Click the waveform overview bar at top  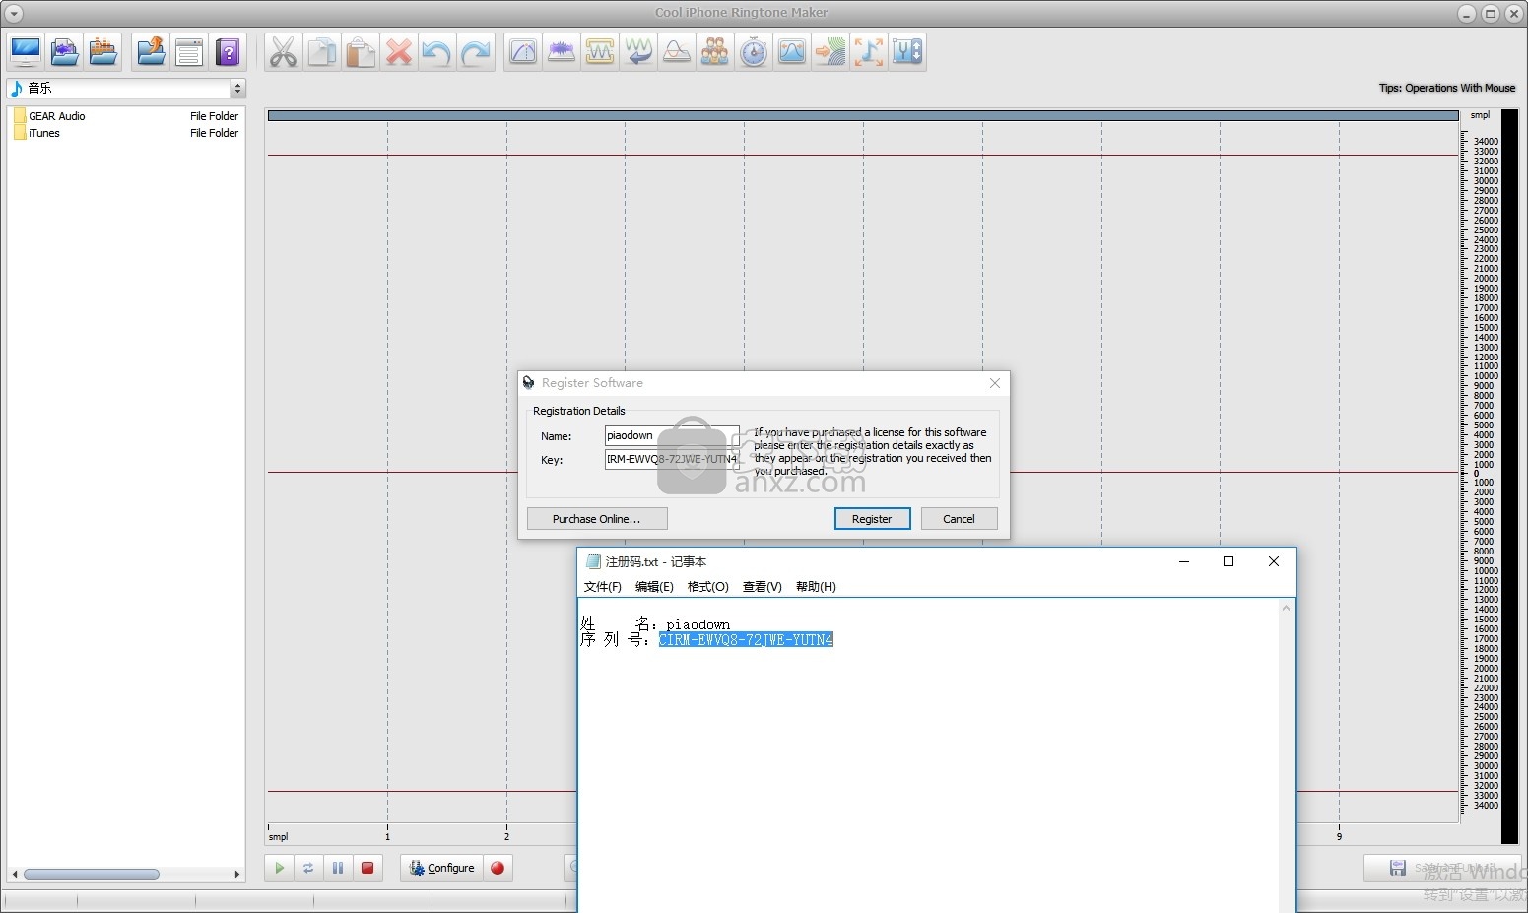pos(863,115)
